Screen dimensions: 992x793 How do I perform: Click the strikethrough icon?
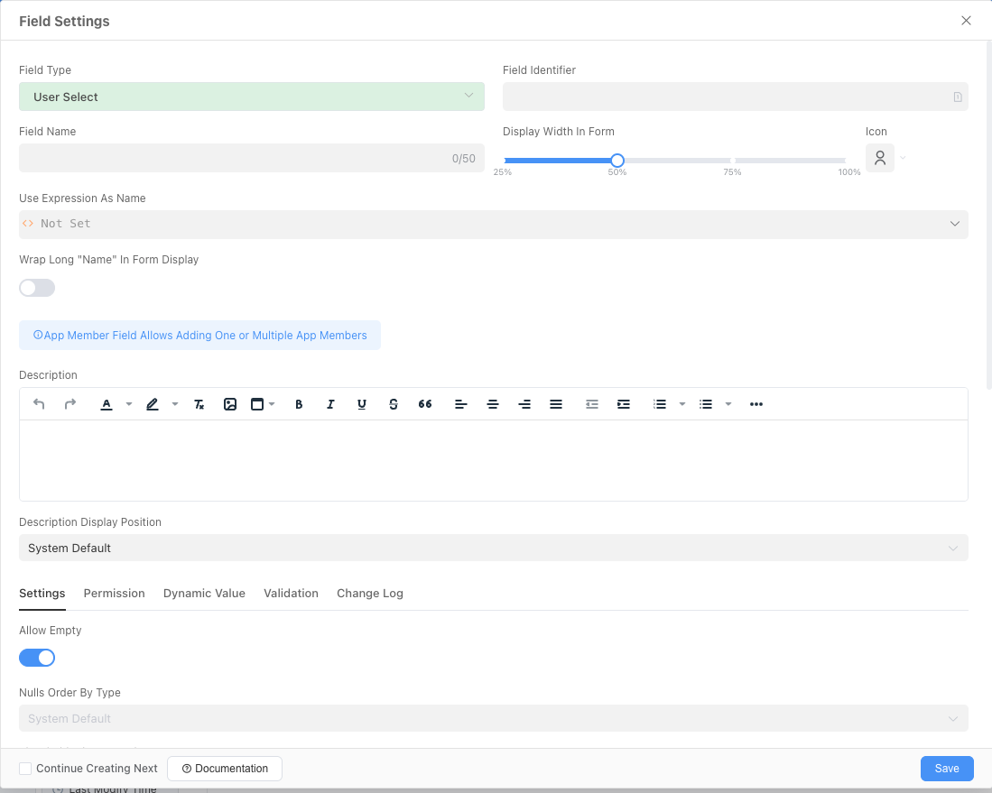[x=394, y=404]
